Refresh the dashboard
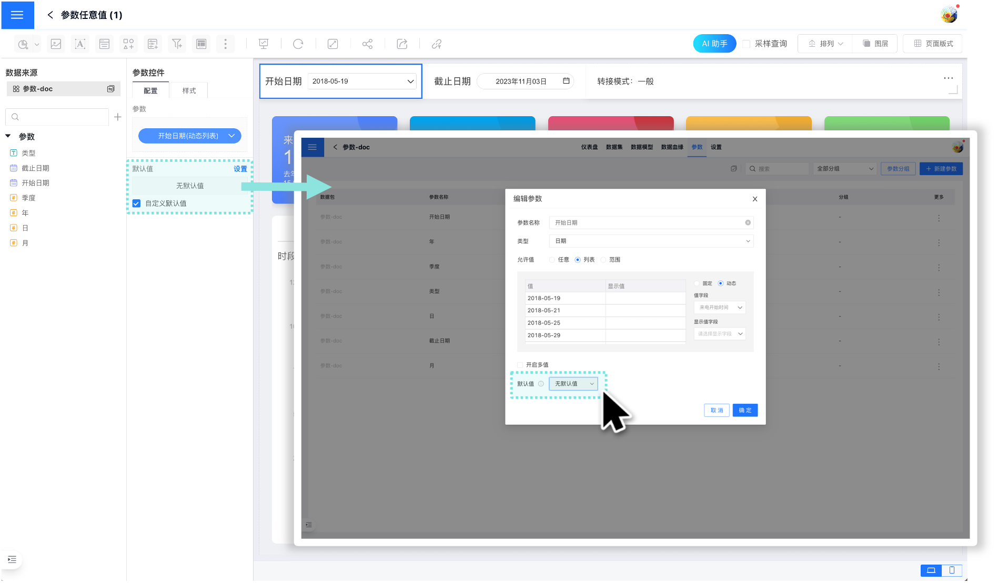 coord(298,44)
